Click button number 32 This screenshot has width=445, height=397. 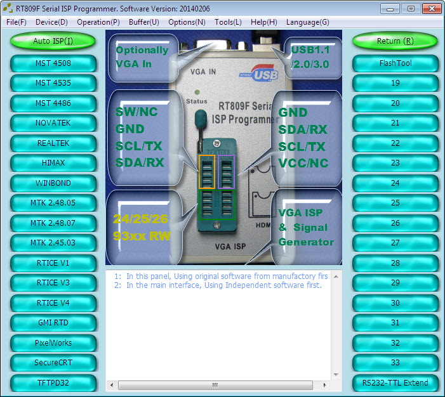click(x=395, y=343)
